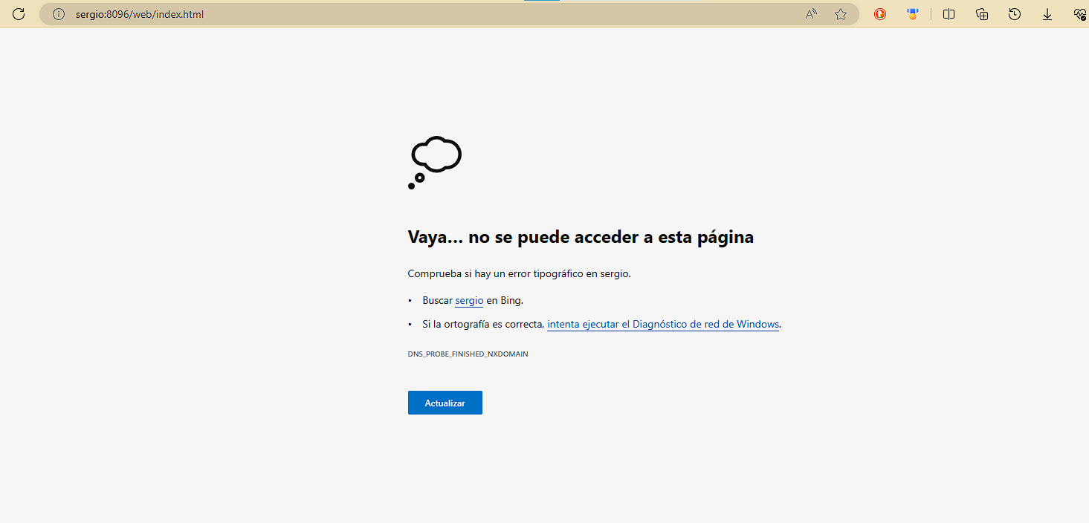This screenshot has height=523, width=1089.
Task: Open Browser Essentials heart icon
Action: (1080, 14)
